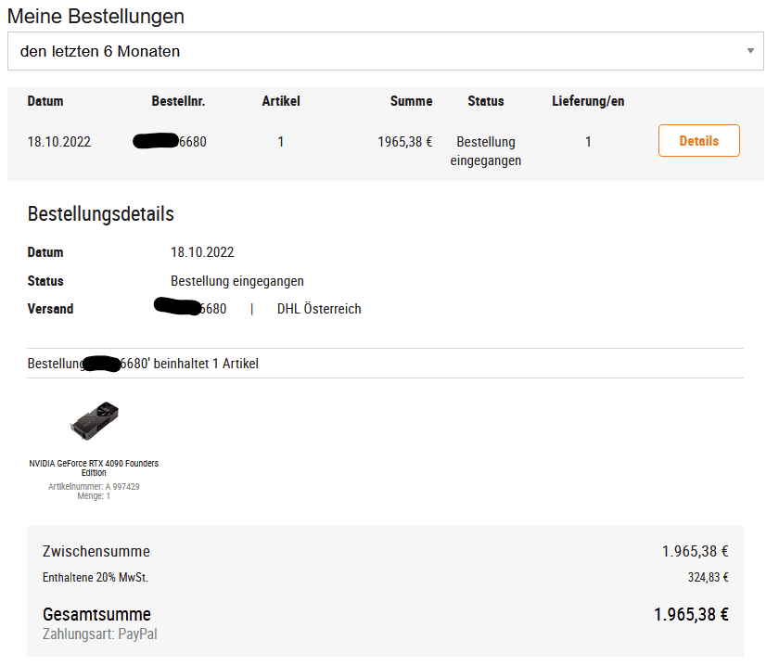Click the Datum column header
779x666 pixels.
click(x=45, y=101)
